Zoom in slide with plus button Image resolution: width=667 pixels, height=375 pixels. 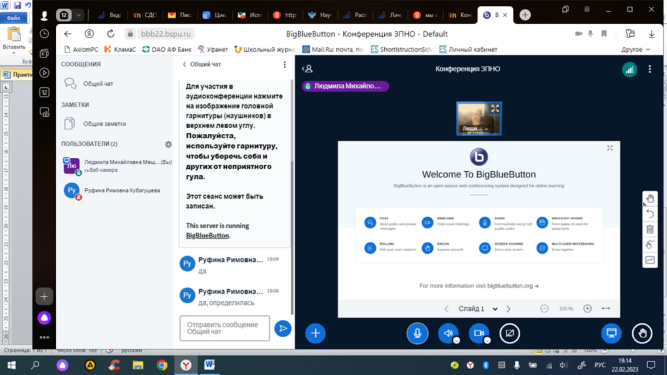pyautogui.click(x=587, y=308)
